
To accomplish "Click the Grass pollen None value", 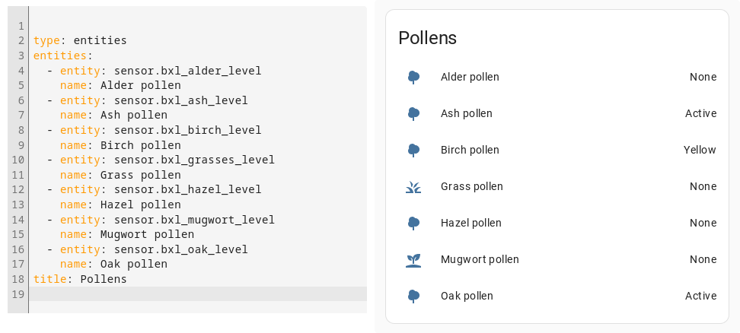I will [703, 187].
